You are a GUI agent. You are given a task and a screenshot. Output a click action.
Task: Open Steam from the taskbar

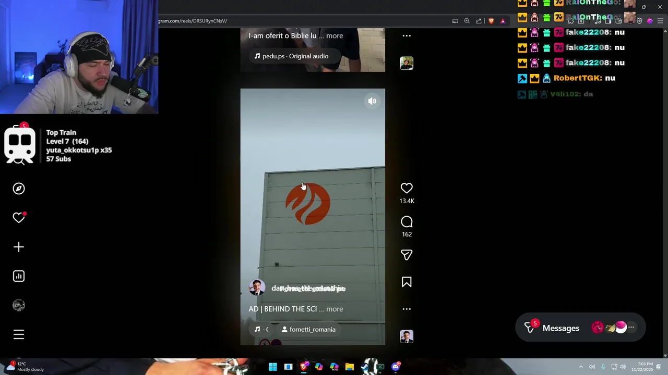(x=365, y=367)
